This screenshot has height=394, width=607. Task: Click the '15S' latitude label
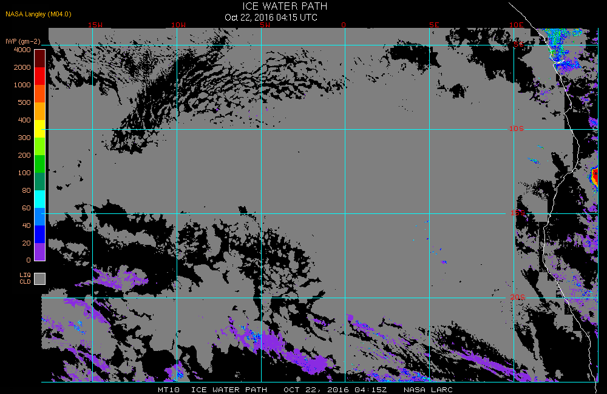(518, 213)
